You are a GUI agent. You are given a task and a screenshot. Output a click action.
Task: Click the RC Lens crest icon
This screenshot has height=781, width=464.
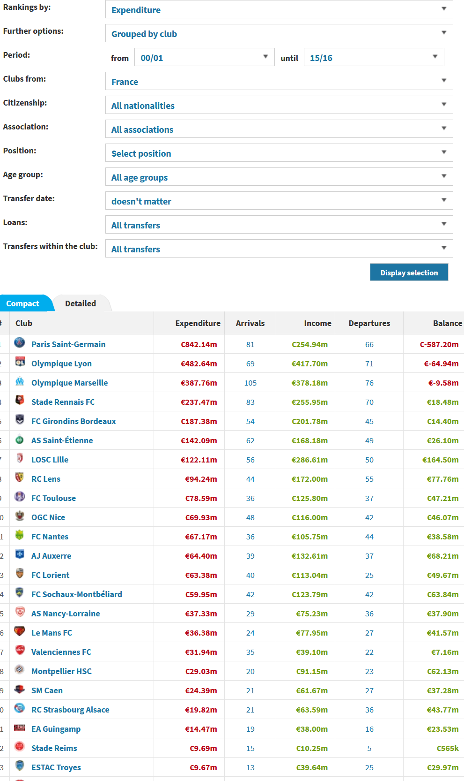point(19,478)
